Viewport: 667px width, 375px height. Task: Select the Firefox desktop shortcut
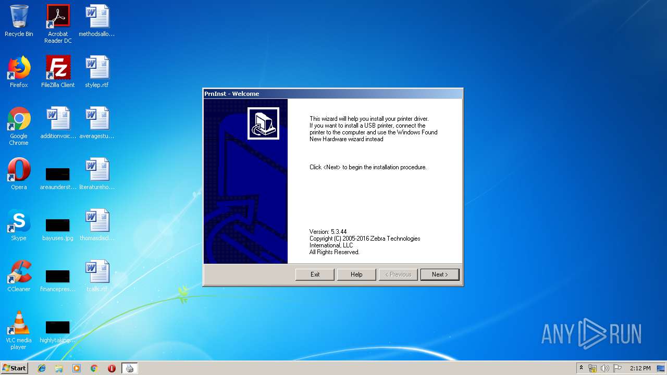coord(19,72)
